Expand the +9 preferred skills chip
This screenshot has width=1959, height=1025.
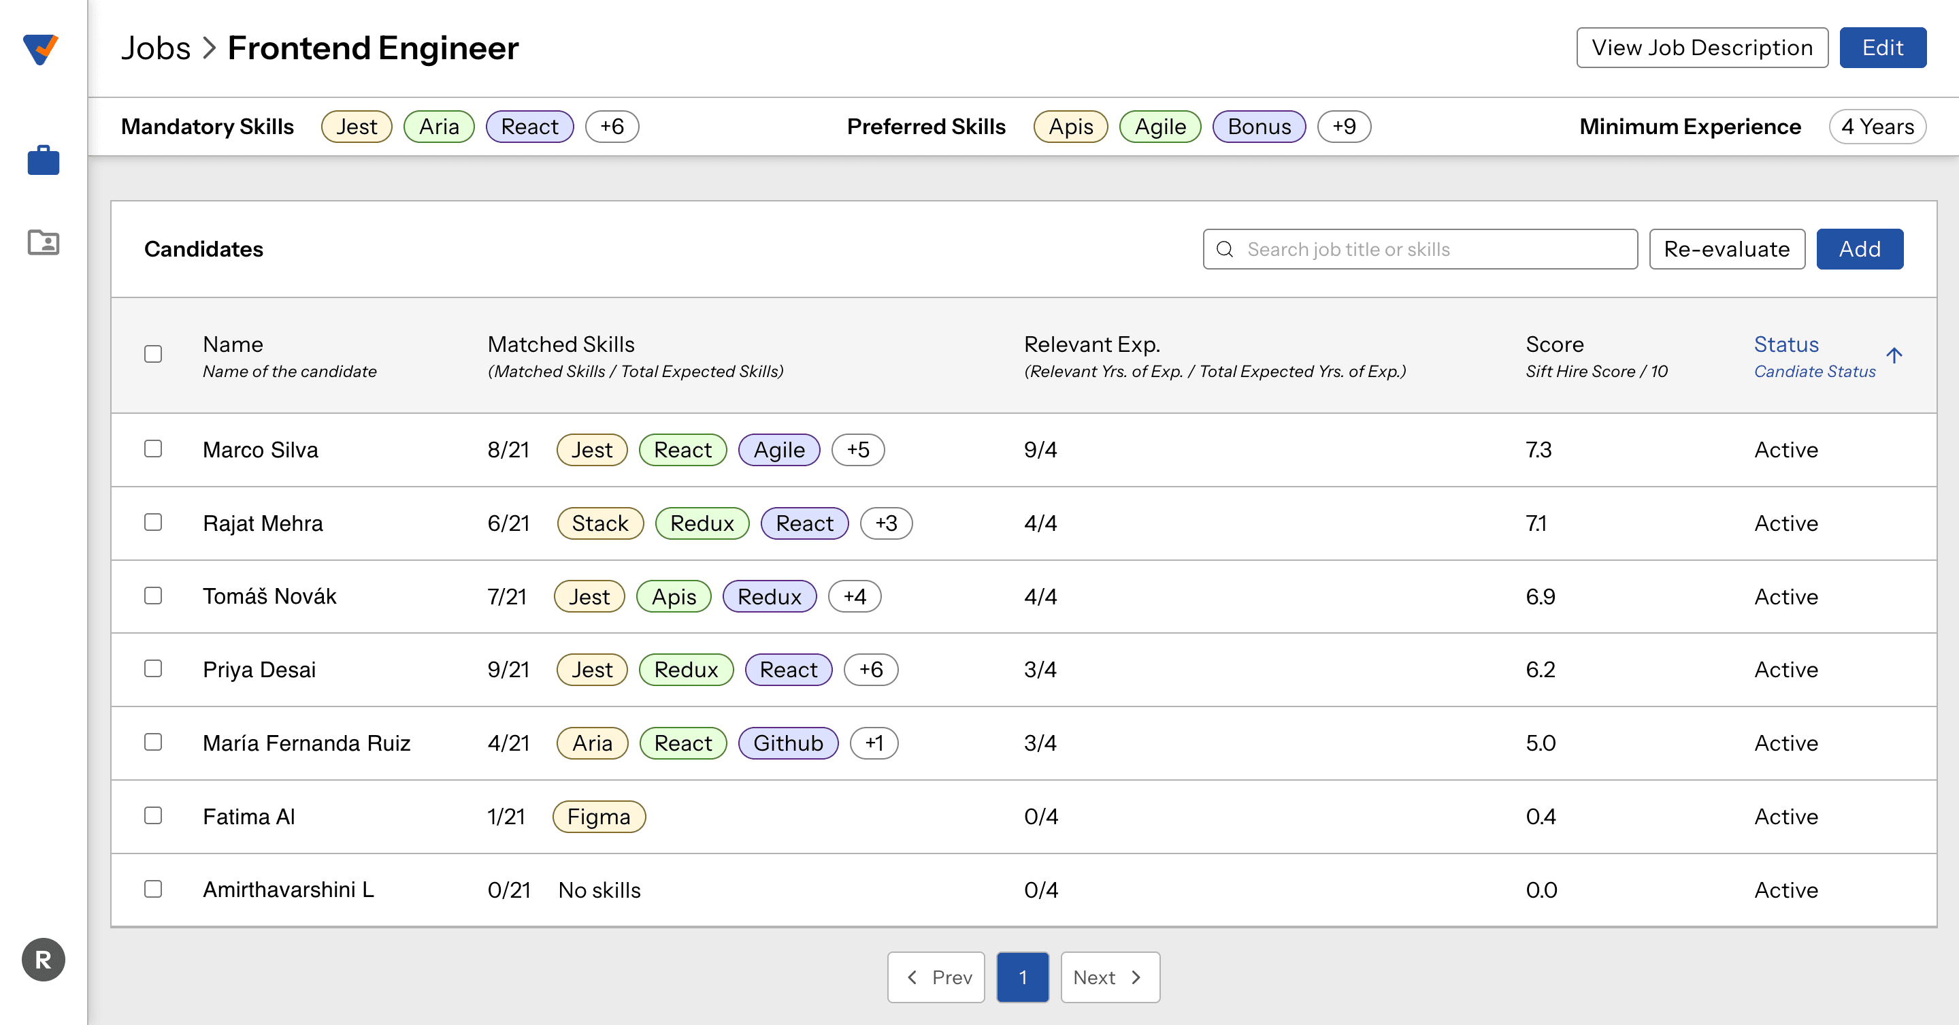tap(1344, 126)
